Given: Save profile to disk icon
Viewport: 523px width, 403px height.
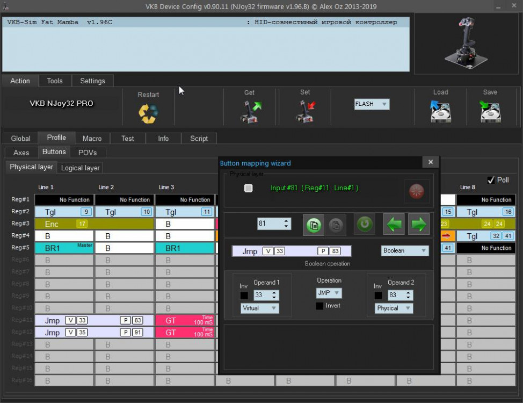Looking at the screenshot, I should (x=490, y=112).
